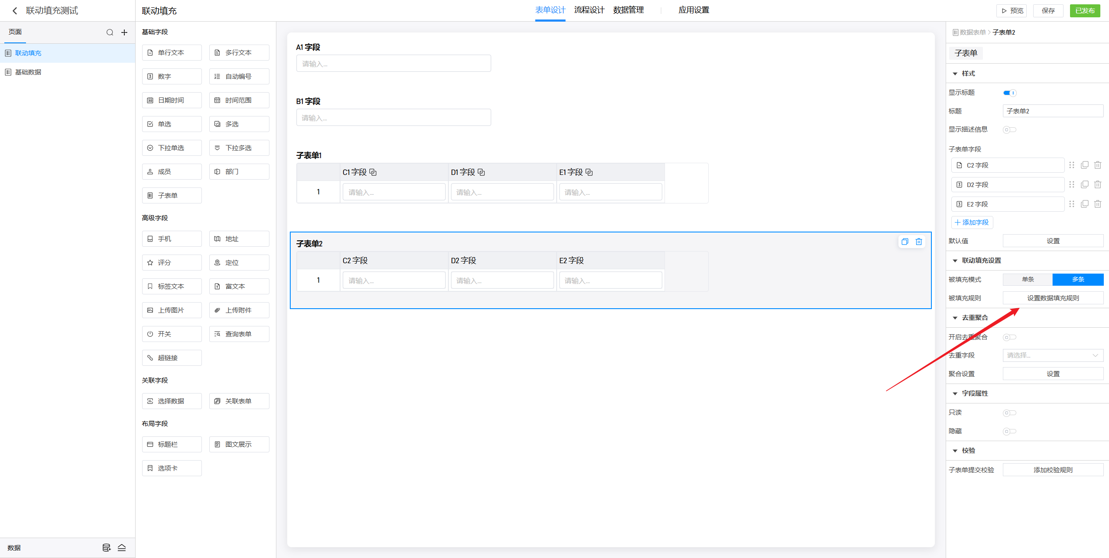1109x558 pixels.
Task: Click the plus icon to add page
Action: (x=124, y=32)
